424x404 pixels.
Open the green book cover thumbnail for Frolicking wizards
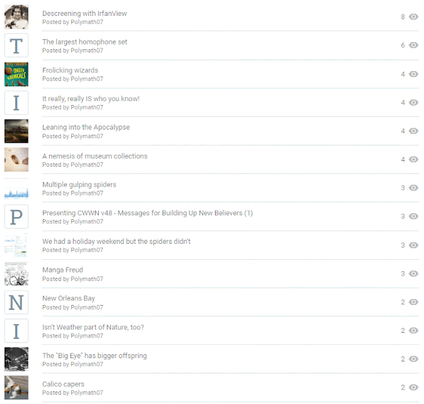pyautogui.click(x=16, y=74)
